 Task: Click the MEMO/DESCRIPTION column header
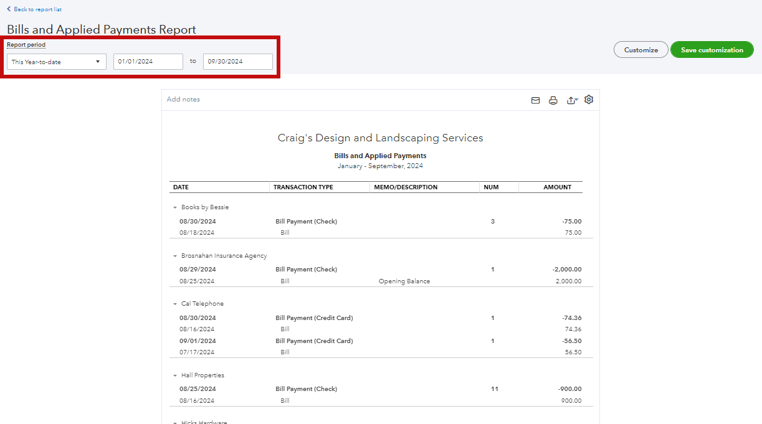click(405, 187)
